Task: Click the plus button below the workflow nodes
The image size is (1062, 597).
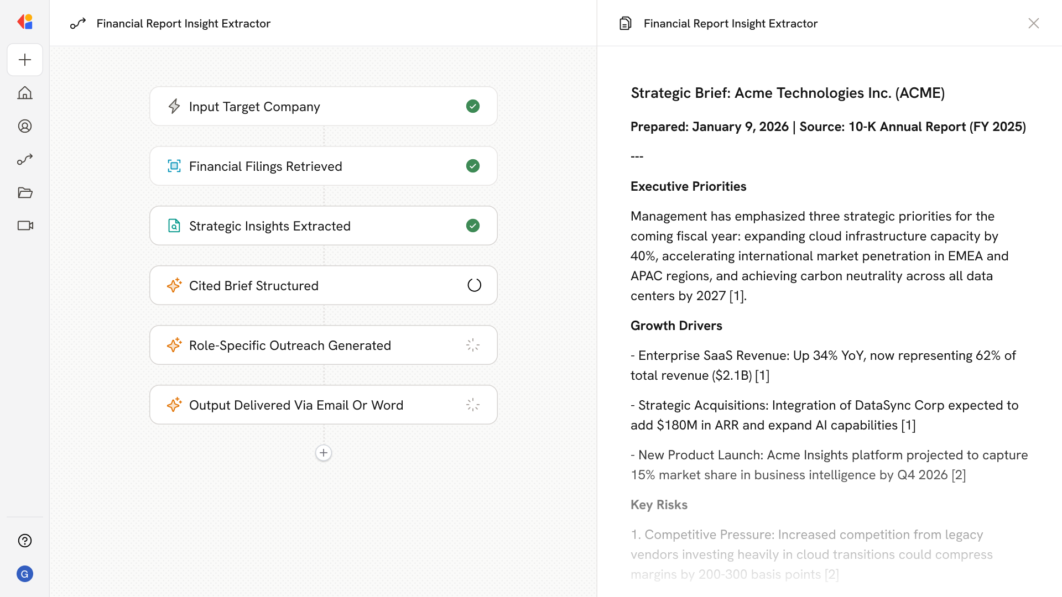Action: pos(324,453)
